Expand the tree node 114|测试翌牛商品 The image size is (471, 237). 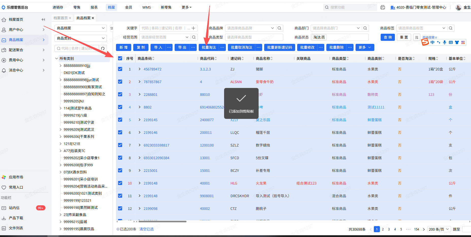click(61, 108)
